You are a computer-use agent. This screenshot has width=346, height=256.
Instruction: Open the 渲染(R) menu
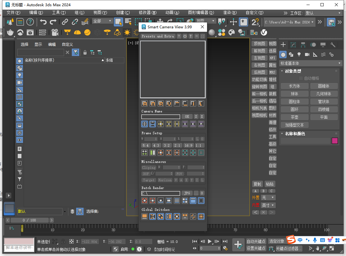click(230, 12)
